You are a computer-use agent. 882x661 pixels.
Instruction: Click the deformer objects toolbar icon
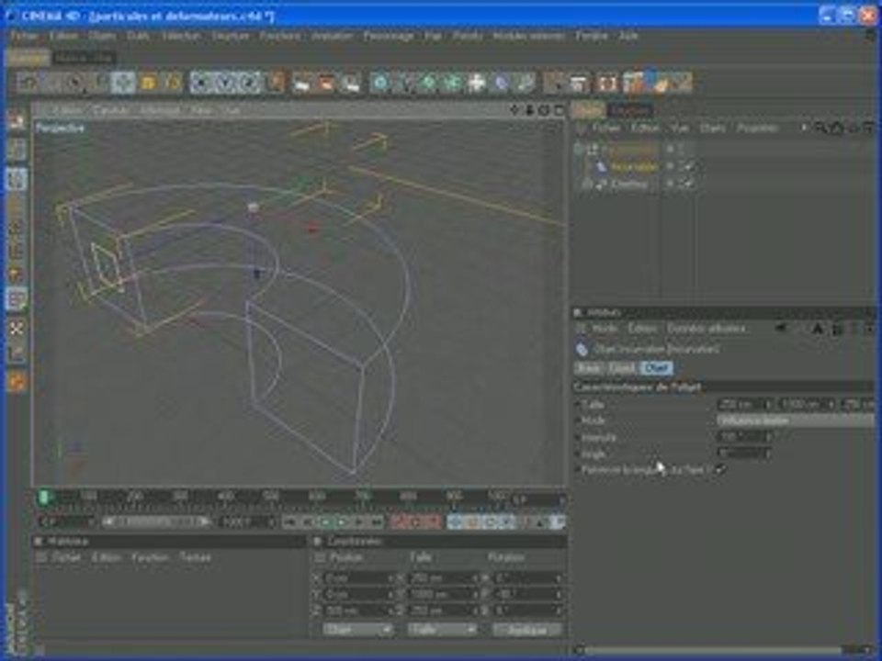pyautogui.click(x=500, y=84)
